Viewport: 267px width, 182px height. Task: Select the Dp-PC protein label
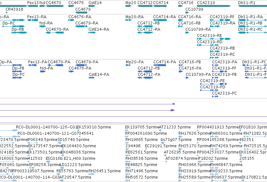[19, 75]
